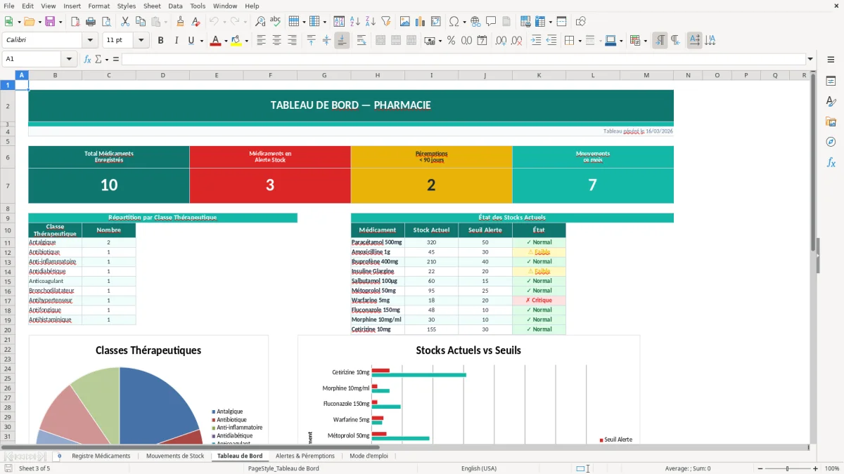Screen dimensions: 844x474
Task: Toggle Center Vertically button
Action: [326, 41]
